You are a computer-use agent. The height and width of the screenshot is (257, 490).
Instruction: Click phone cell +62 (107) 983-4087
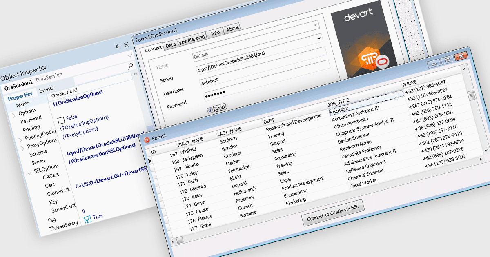tap(425, 86)
